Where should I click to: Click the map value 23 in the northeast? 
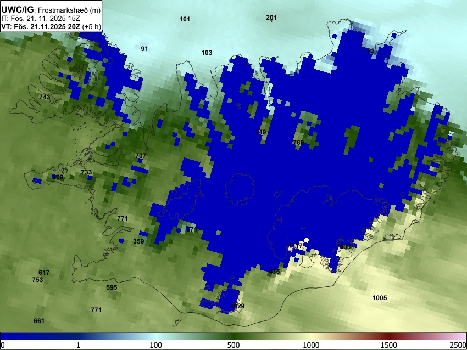[x=371, y=51]
